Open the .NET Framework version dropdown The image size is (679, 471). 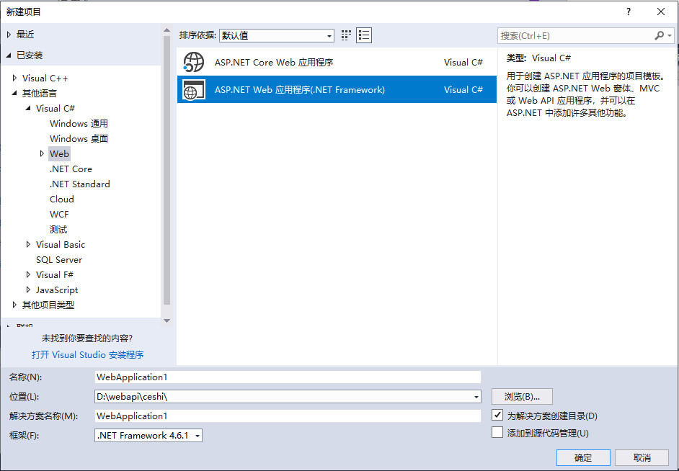tap(198, 436)
